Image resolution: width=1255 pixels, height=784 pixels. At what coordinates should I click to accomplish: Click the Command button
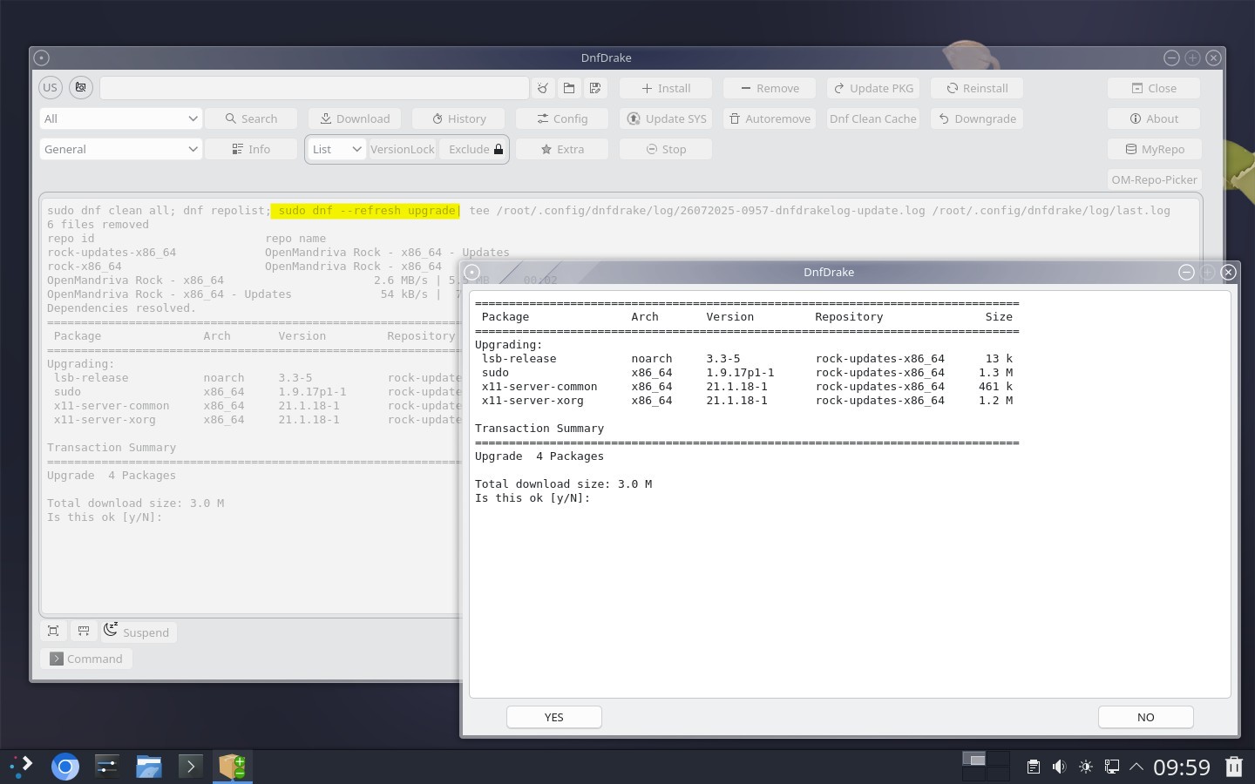[x=86, y=659]
